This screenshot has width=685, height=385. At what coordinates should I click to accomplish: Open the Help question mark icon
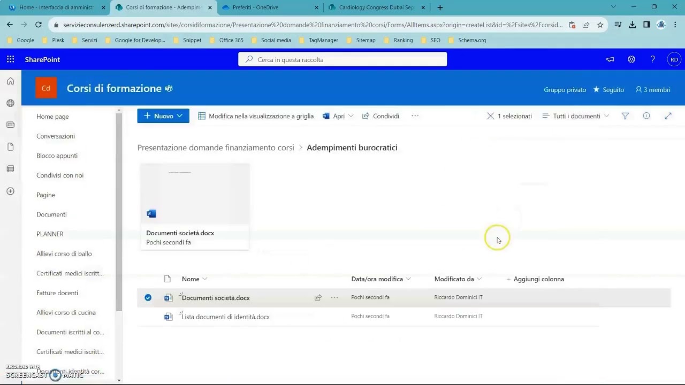652,59
